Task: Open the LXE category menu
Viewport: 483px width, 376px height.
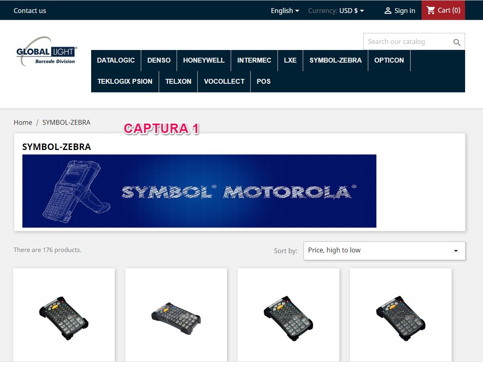Action: pos(290,60)
